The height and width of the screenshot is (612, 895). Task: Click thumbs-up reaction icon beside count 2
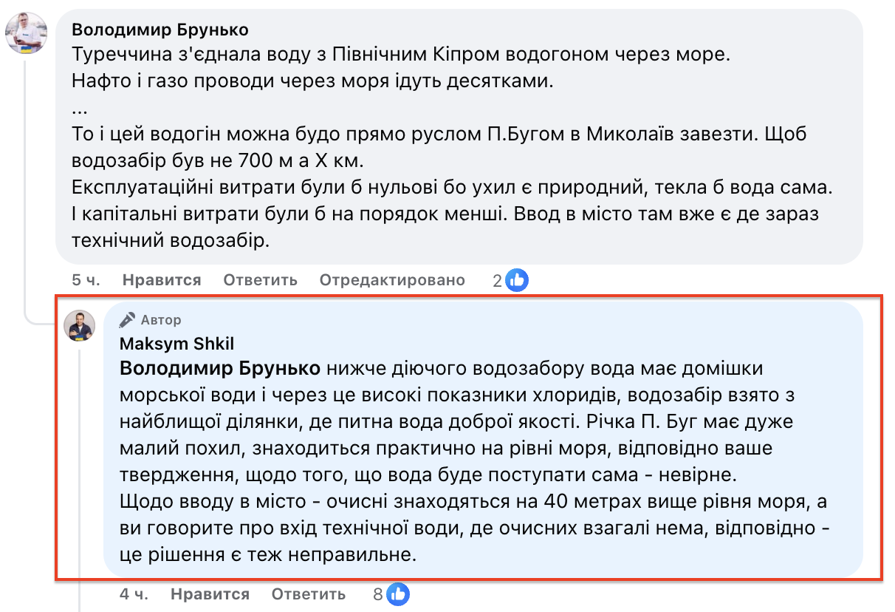pyautogui.click(x=517, y=280)
